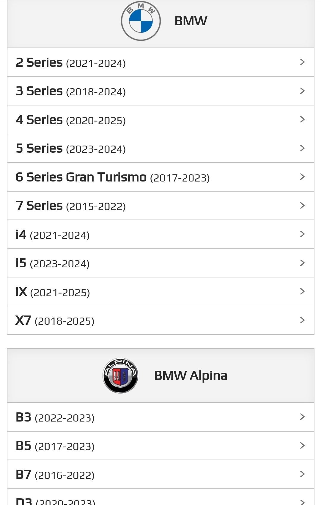321x505 pixels.
Task: Click the chevron next to X7
Action: click(x=302, y=320)
